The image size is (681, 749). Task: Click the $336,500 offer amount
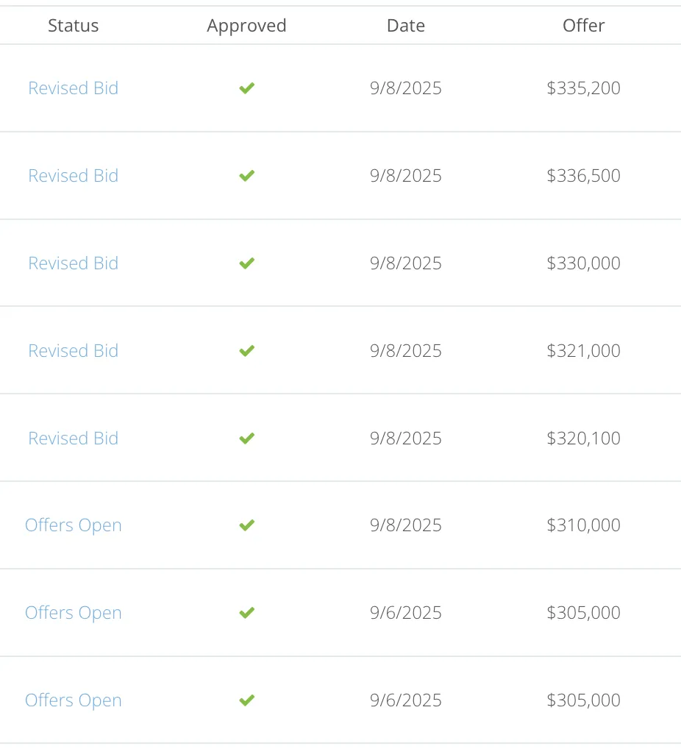tap(584, 176)
